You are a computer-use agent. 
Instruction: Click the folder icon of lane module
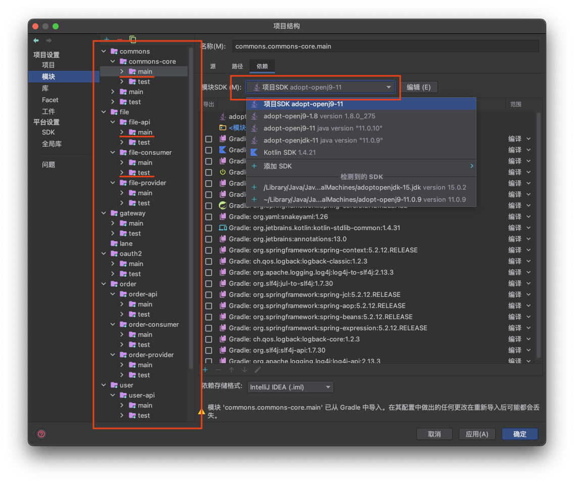point(114,243)
